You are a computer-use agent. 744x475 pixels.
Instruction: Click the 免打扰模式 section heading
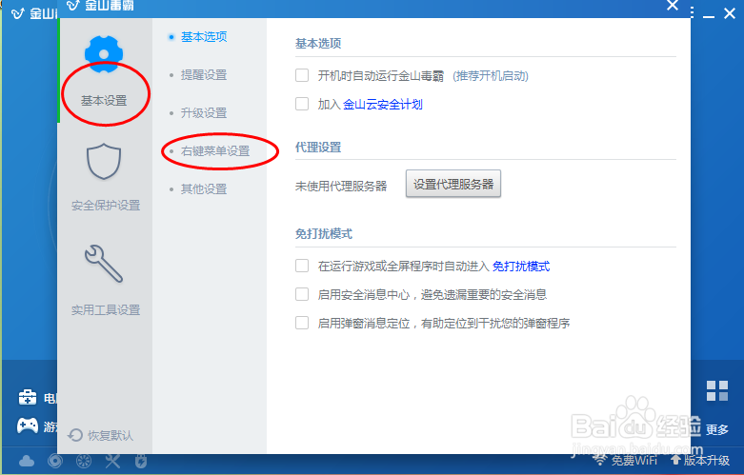click(x=324, y=234)
